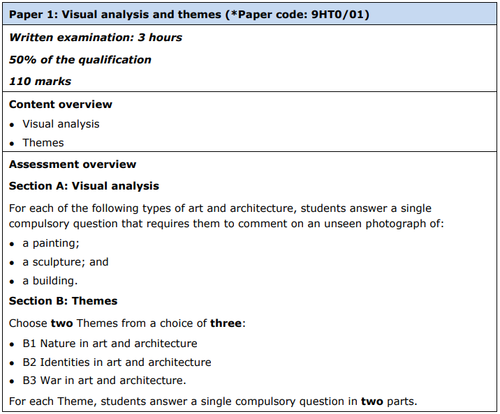This screenshot has height=414, width=500.
Task: Click the 'Assessment overview' heading
Action: point(73,164)
